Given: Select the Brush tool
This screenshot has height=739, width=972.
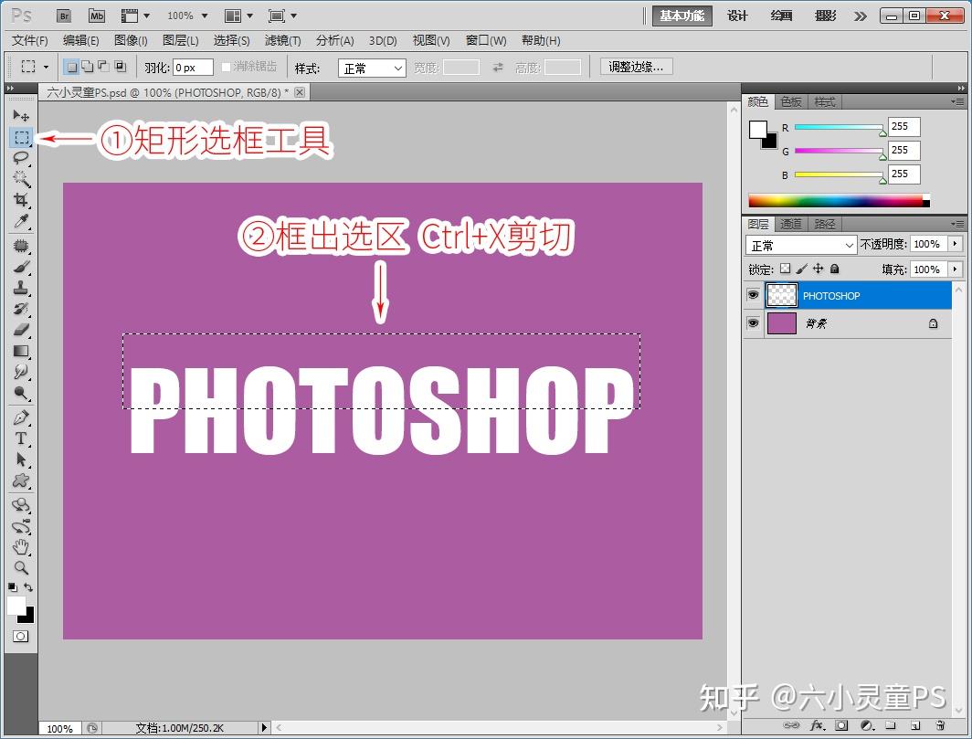Looking at the screenshot, I should coord(22,265).
